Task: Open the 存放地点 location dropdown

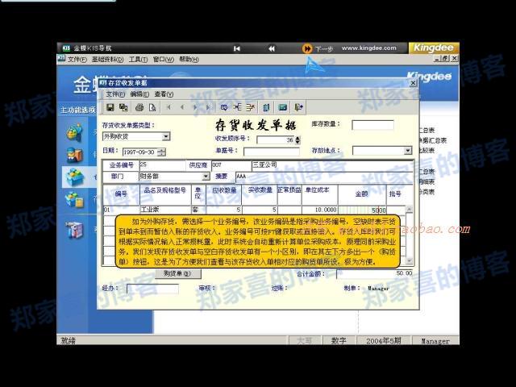Action: [x=408, y=151]
